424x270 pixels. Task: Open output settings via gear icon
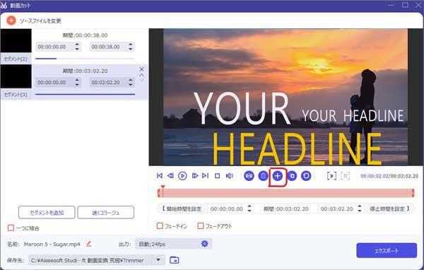click(205, 244)
